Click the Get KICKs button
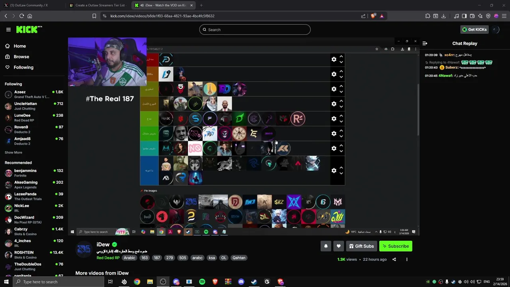The width and height of the screenshot is (510, 287). coord(474,29)
